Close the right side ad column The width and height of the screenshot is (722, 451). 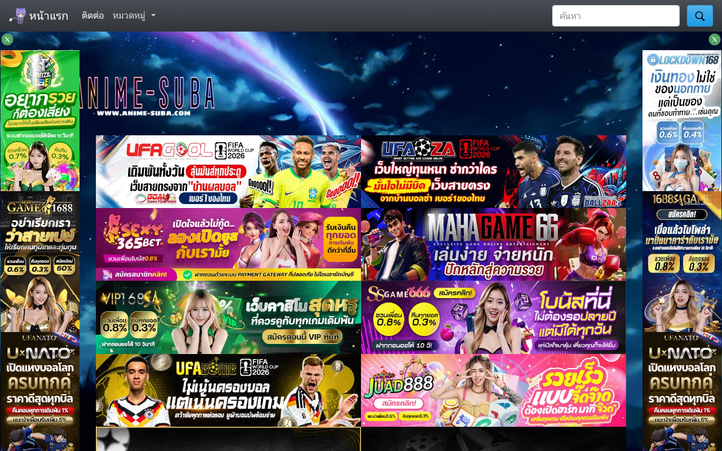click(715, 39)
